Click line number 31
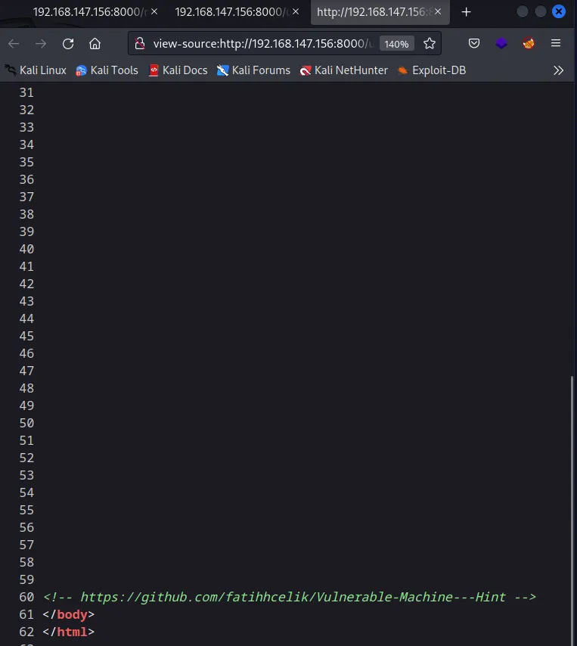 [26, 92]
